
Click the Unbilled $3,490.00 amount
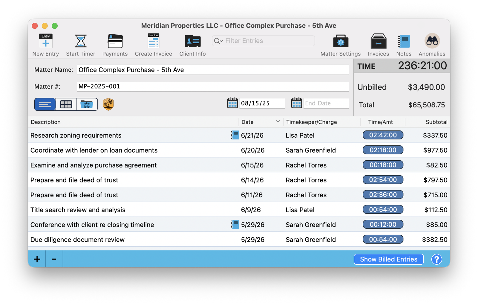coord(426,87)
